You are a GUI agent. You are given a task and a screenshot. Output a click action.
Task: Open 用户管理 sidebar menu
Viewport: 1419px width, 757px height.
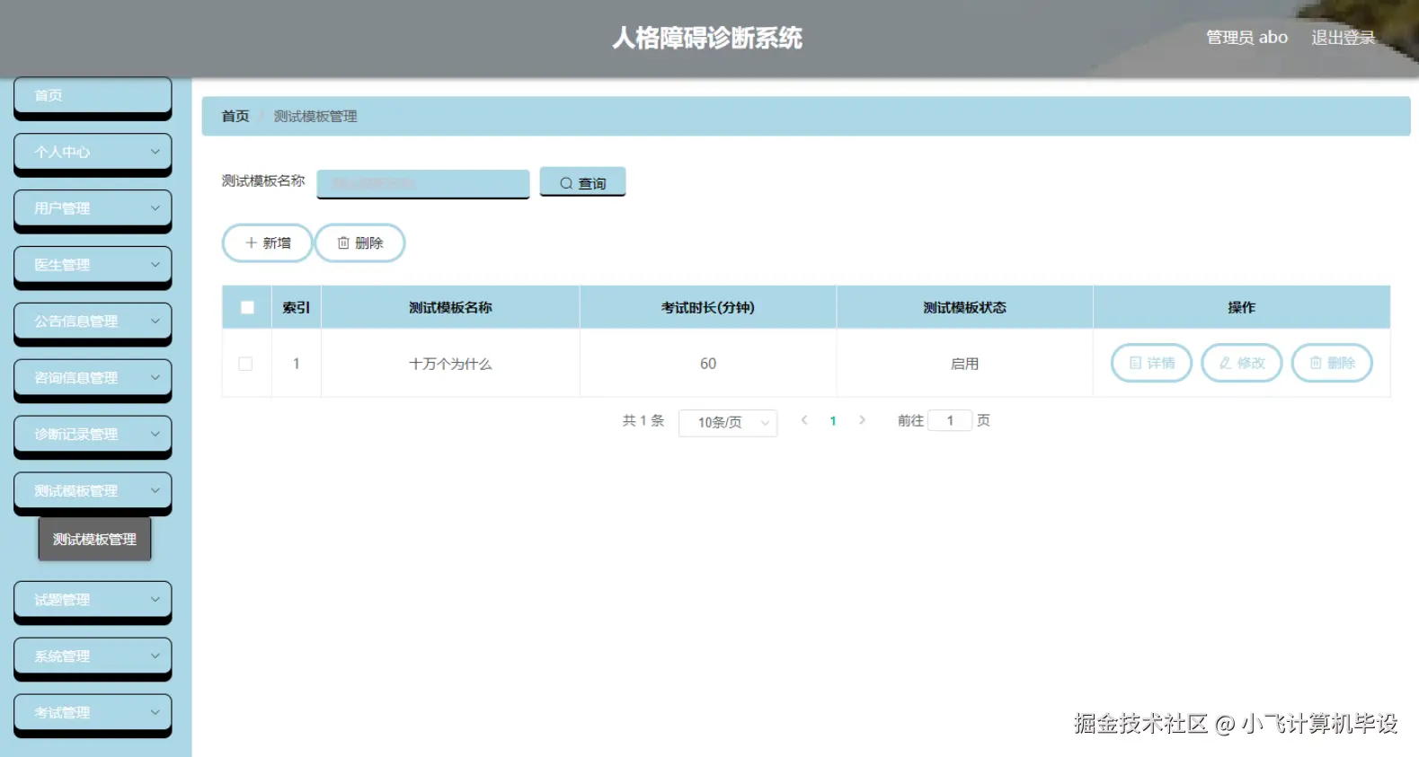coord(93,209)
